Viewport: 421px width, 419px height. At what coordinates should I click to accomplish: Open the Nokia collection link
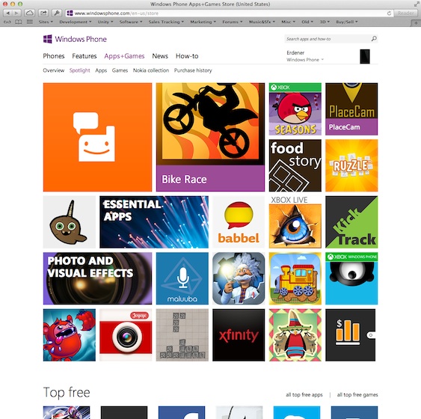click(151, 70)
